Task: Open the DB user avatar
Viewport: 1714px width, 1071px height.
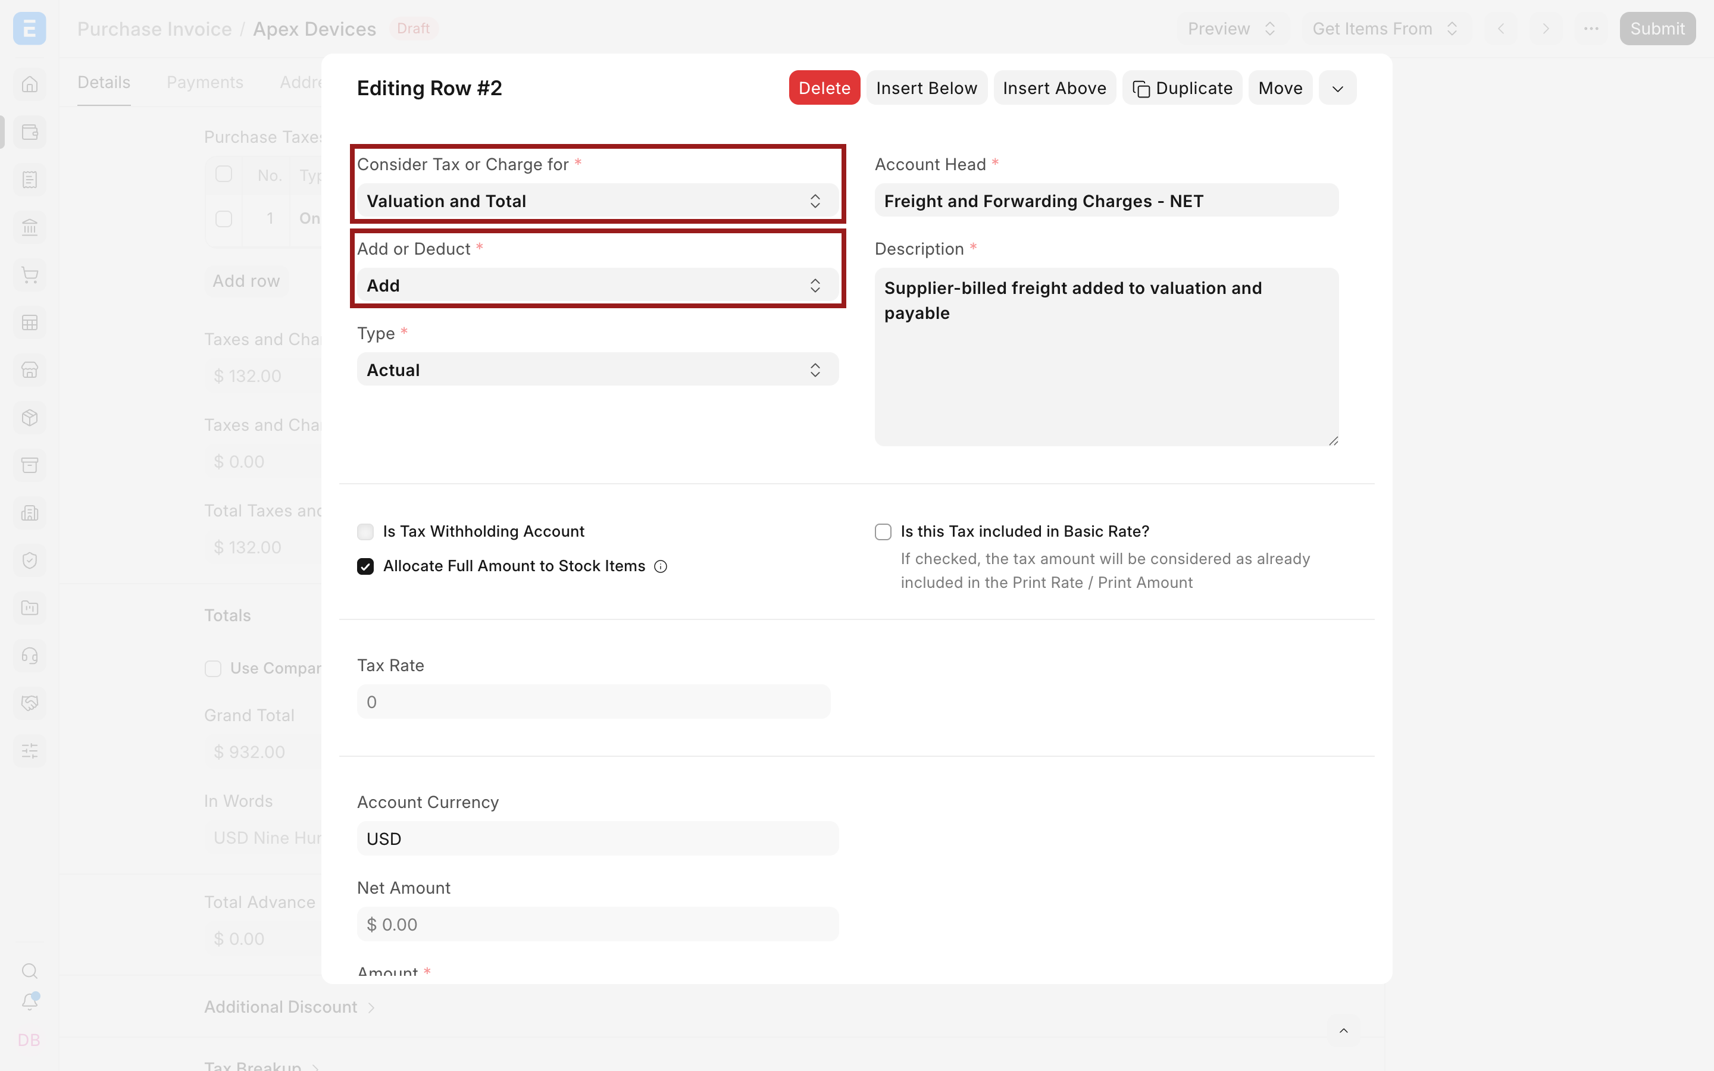Action: pos(29,1040)
